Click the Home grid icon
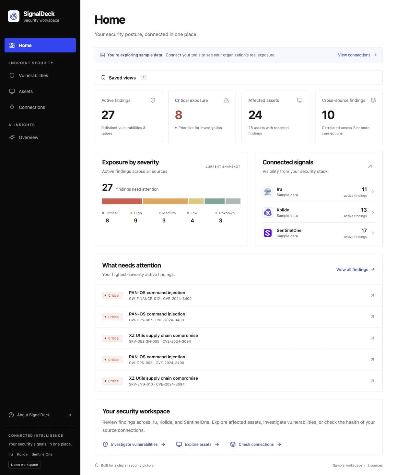Image resolution: width=397 pixels, height=475 pixels. [x=12, y=45]
